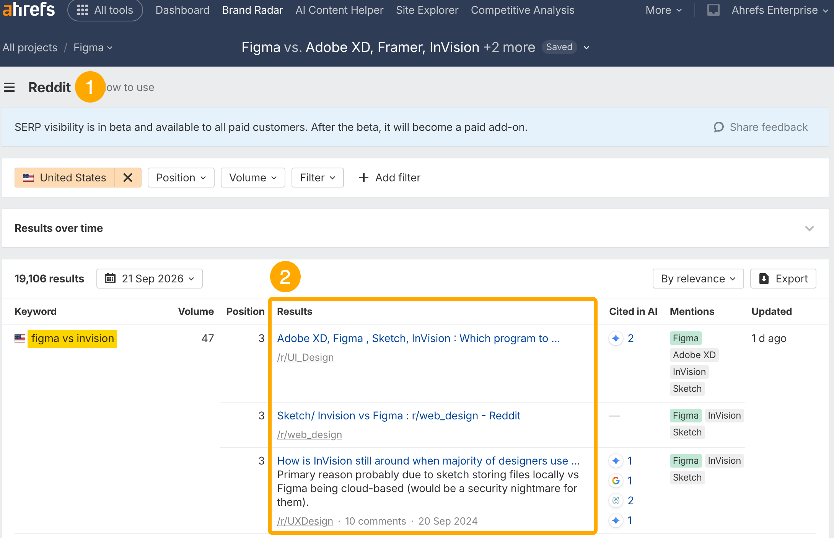
Task: Click the monitor icon in header
Action: click(713, 10)
